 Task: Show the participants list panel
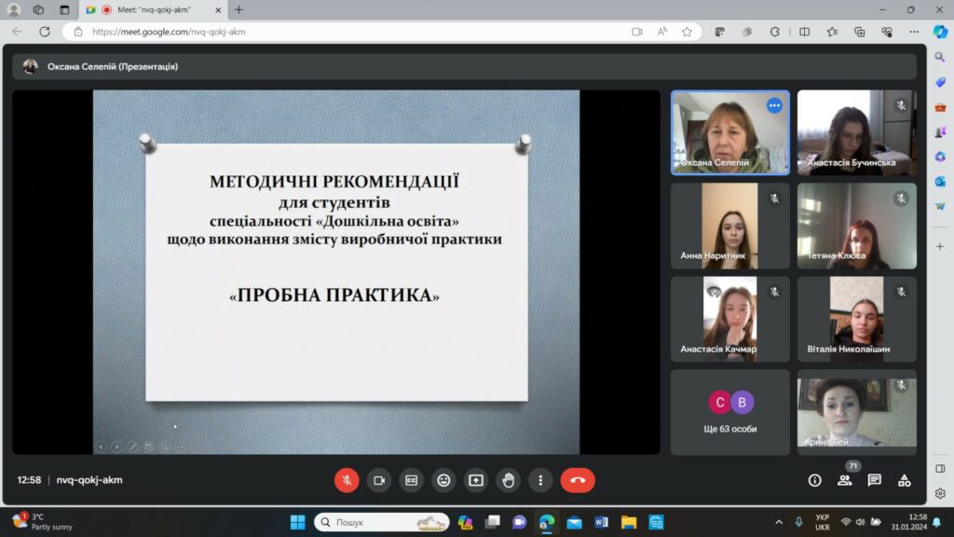click(844, 480)
